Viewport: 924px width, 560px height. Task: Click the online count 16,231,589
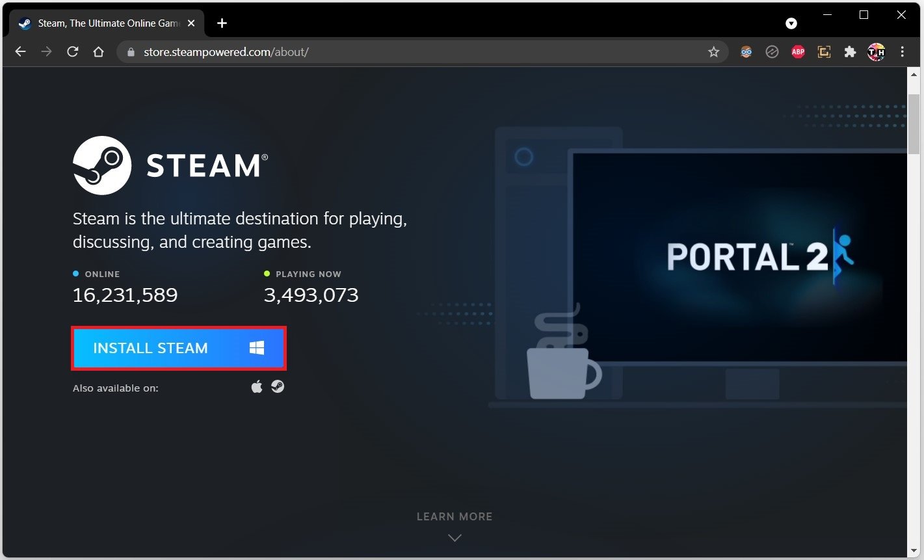click(x=125, y=295)
